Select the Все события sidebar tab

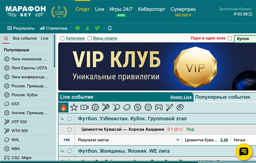pyautogui.click(x=25, y=38)
